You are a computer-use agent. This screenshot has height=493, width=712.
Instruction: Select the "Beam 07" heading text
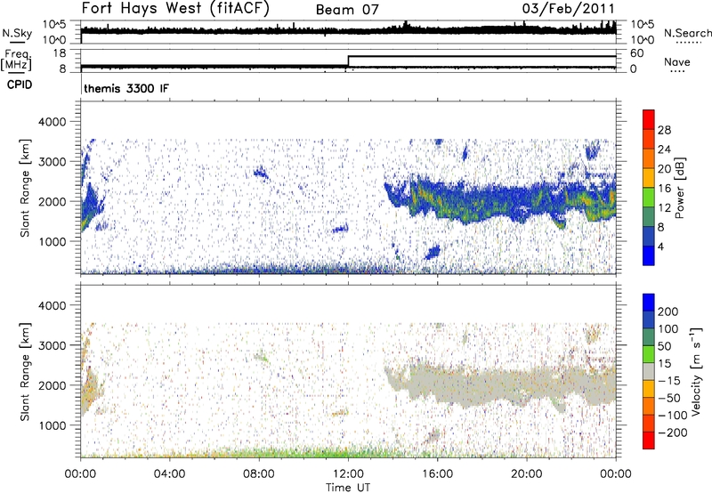[x=347, y=10]
